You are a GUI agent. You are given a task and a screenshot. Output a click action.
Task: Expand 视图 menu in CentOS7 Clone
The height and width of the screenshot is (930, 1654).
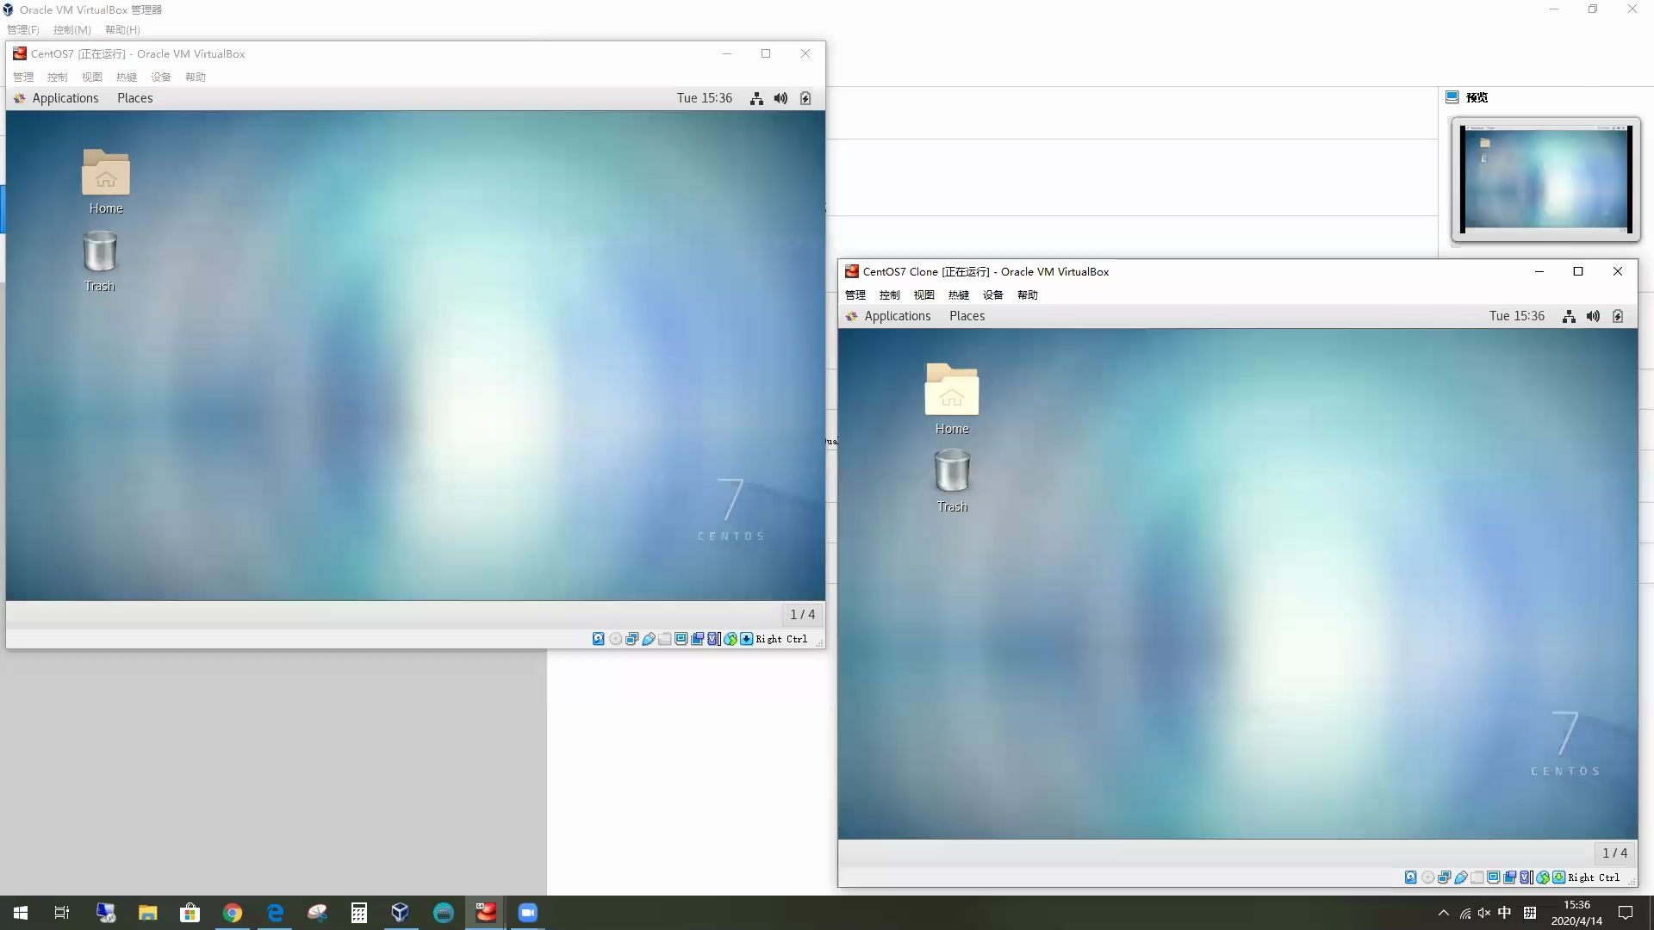pos(923,294)
